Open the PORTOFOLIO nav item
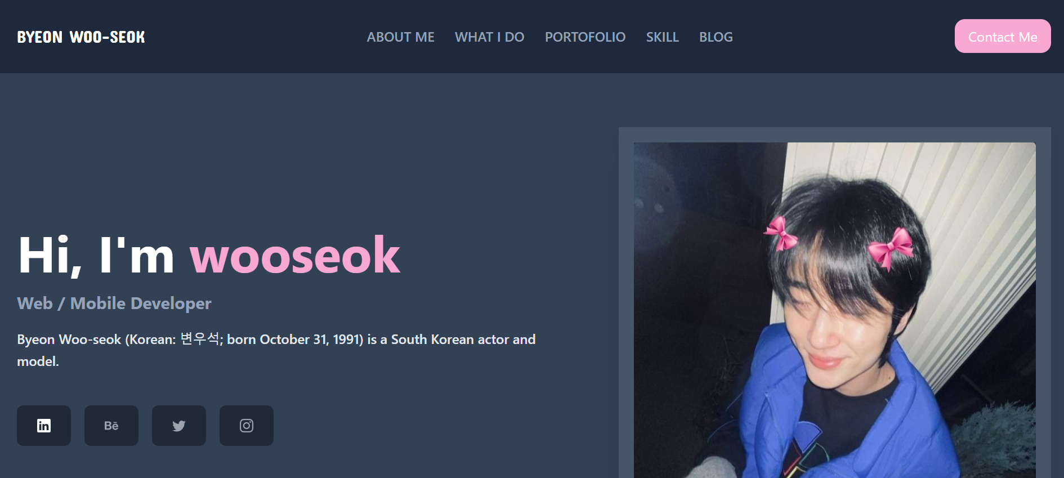The height and width of the screenshot is (478, 1064). [585, 37]
